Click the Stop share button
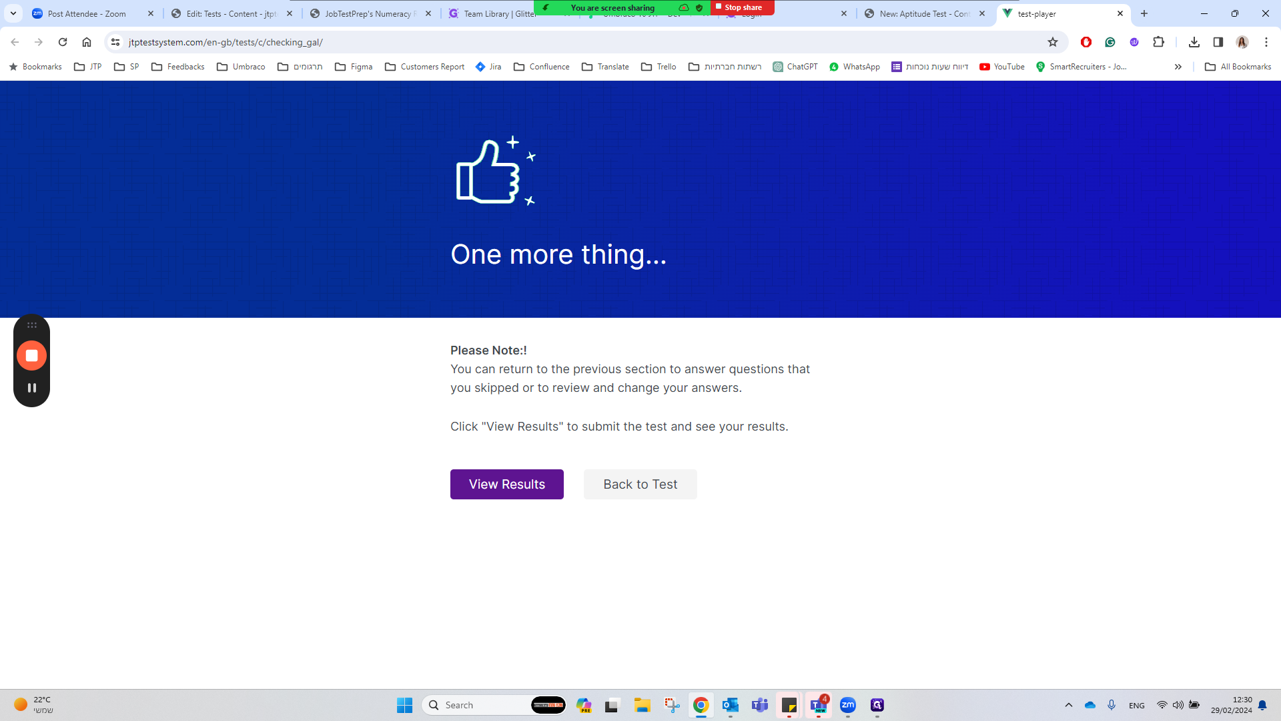 point(742,7)
